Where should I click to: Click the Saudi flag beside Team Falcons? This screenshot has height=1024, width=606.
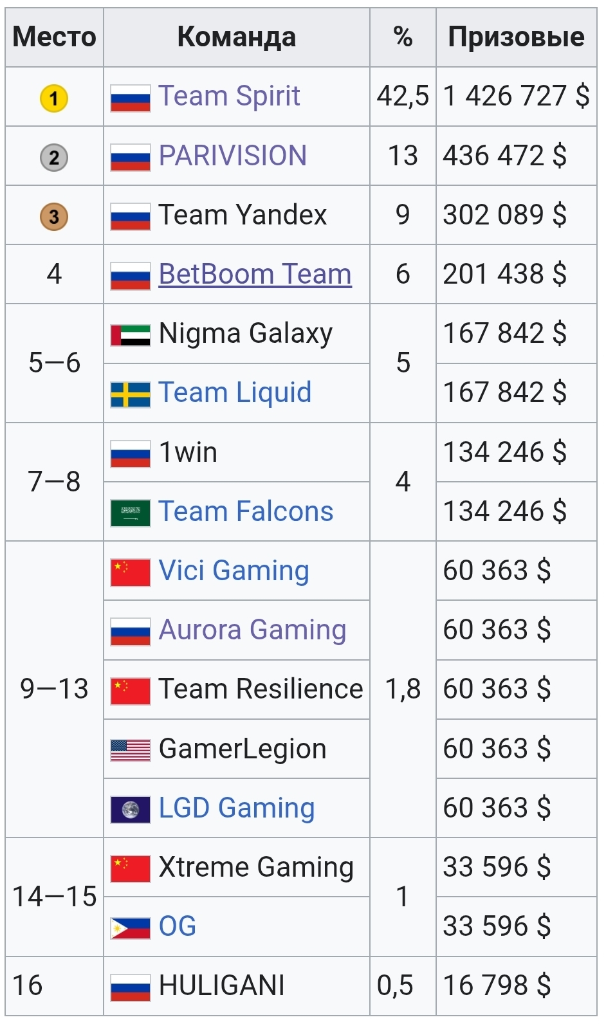(131, 513)
